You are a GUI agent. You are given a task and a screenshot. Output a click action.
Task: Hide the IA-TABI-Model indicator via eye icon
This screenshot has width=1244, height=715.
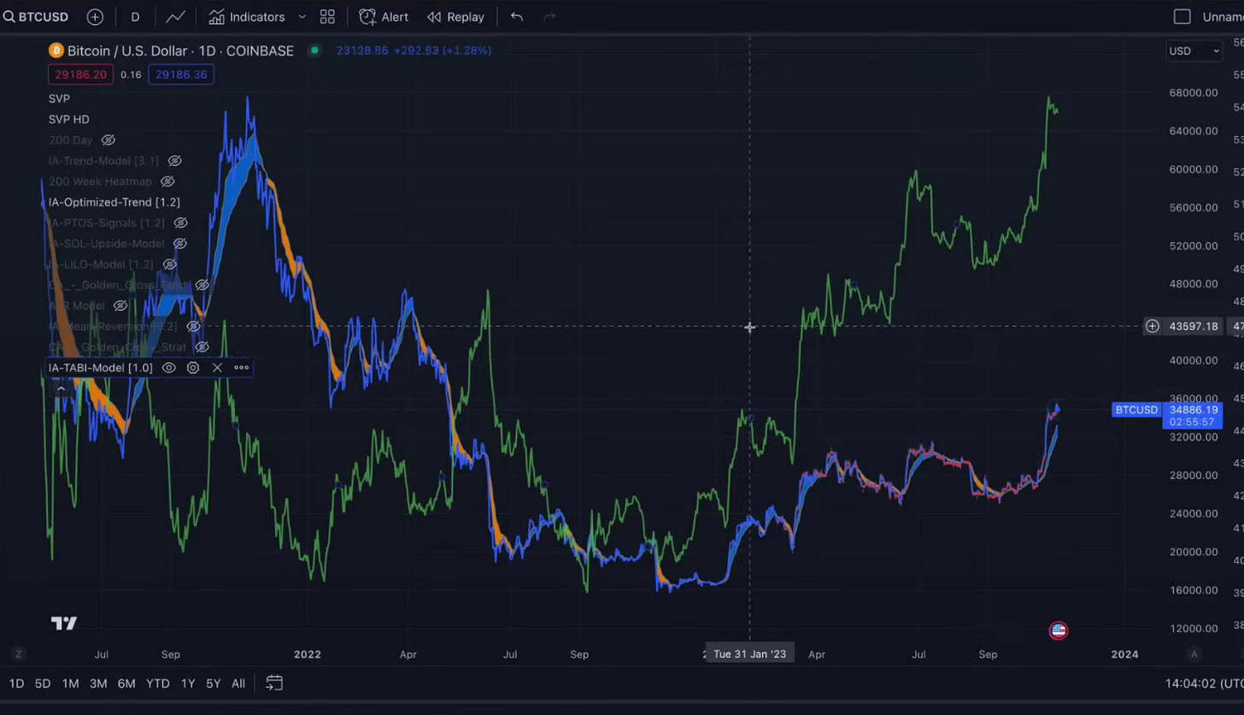(169, 367)
